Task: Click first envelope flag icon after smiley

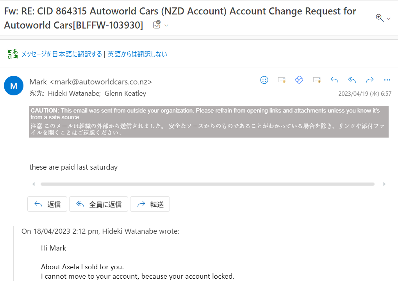Action: pos(282,80)
